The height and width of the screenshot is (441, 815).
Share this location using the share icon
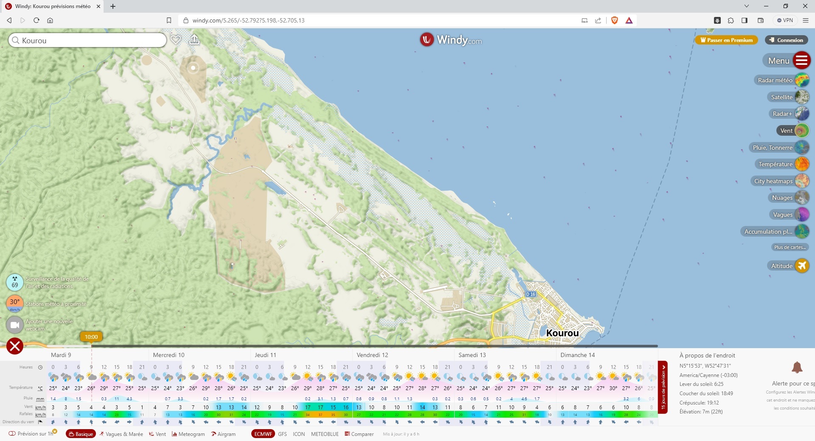coord(194,39)
